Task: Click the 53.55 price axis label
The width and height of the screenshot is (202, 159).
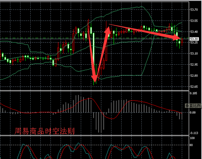Action: tap(194, 21)
